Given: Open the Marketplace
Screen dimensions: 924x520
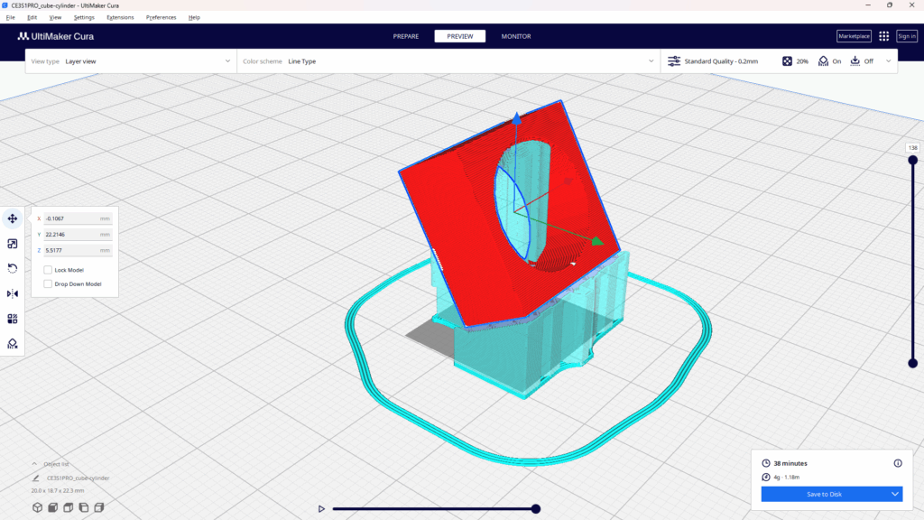Looking at the screenshot, I should click(853, 36).
